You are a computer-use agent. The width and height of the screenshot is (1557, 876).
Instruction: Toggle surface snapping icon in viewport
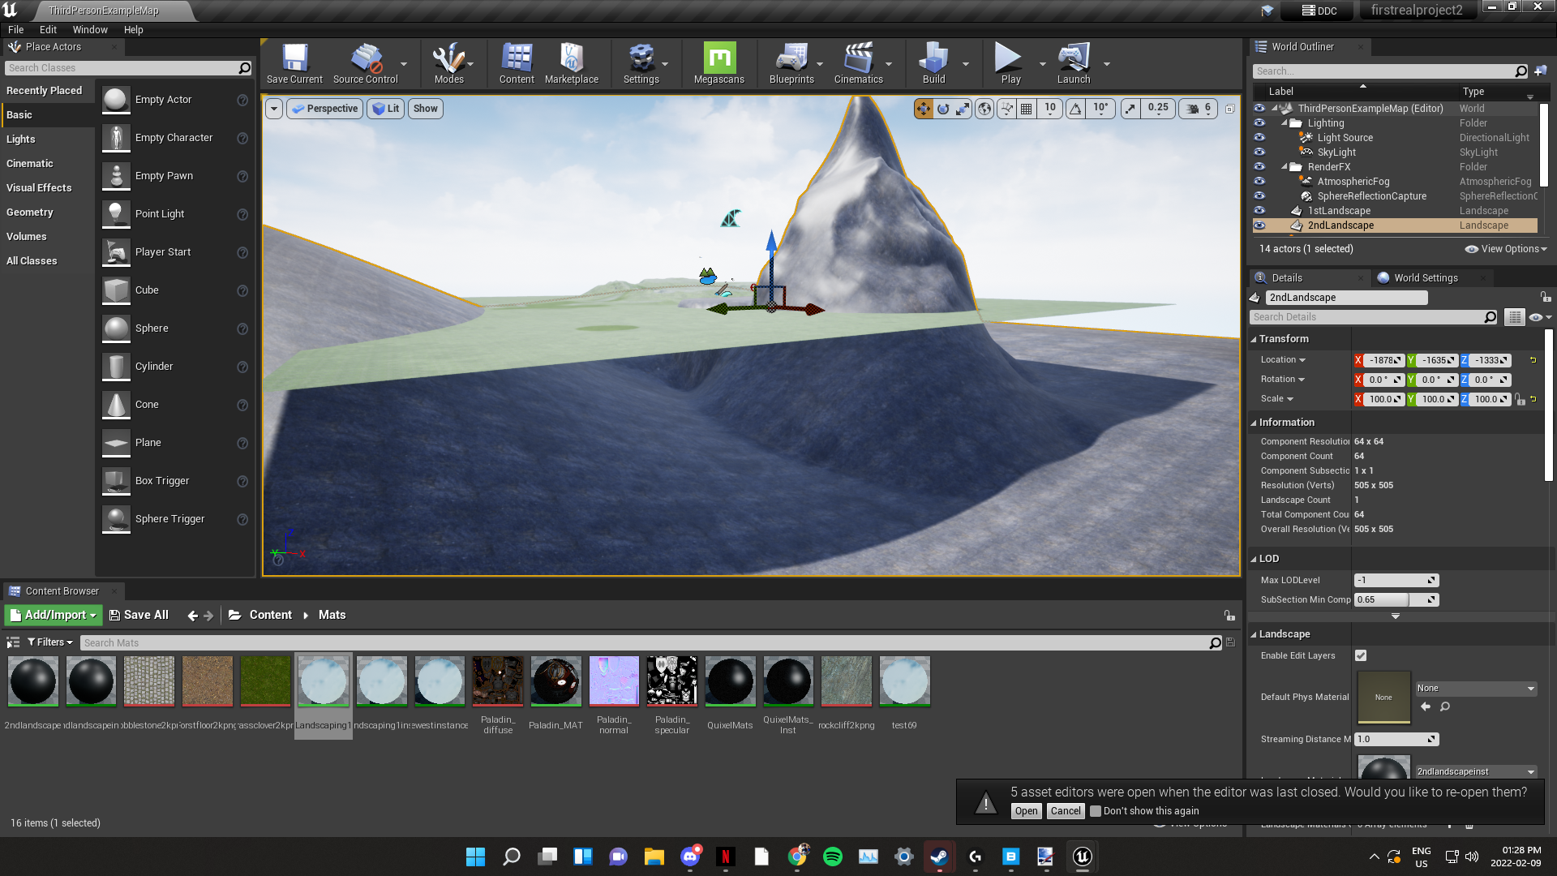tap(1006, 109)
